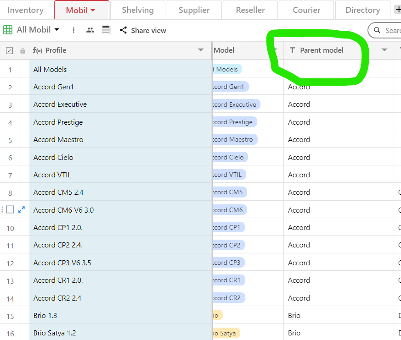Open the Profile column dropdown arrow
This screenshot has width=401, height=340.
tap(201, 50)
